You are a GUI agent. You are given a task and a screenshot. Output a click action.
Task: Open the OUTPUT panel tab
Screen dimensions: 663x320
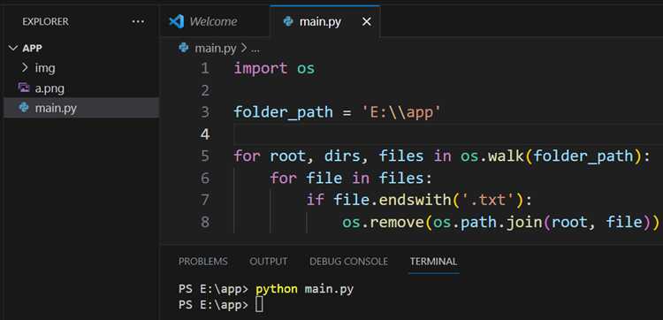[269, 262]
